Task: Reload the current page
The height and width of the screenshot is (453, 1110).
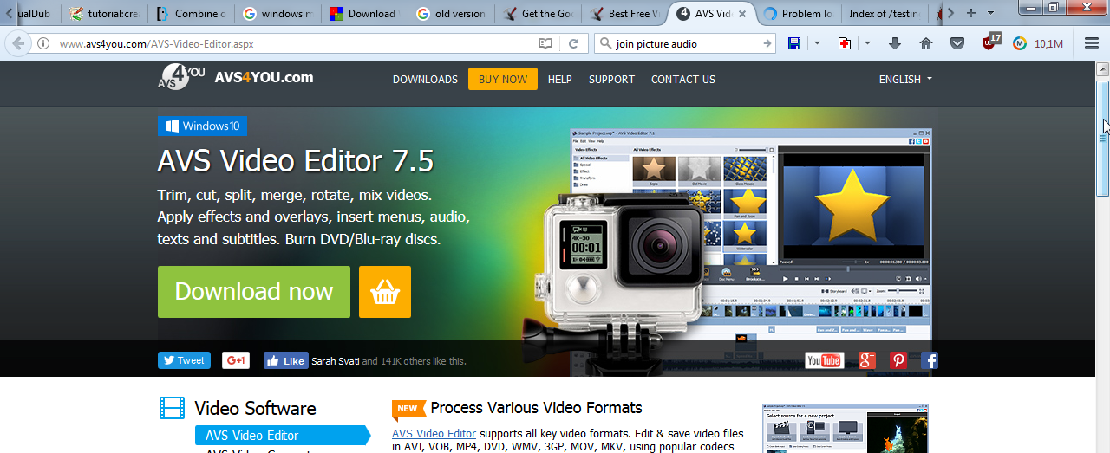Action: coord(573,43)
